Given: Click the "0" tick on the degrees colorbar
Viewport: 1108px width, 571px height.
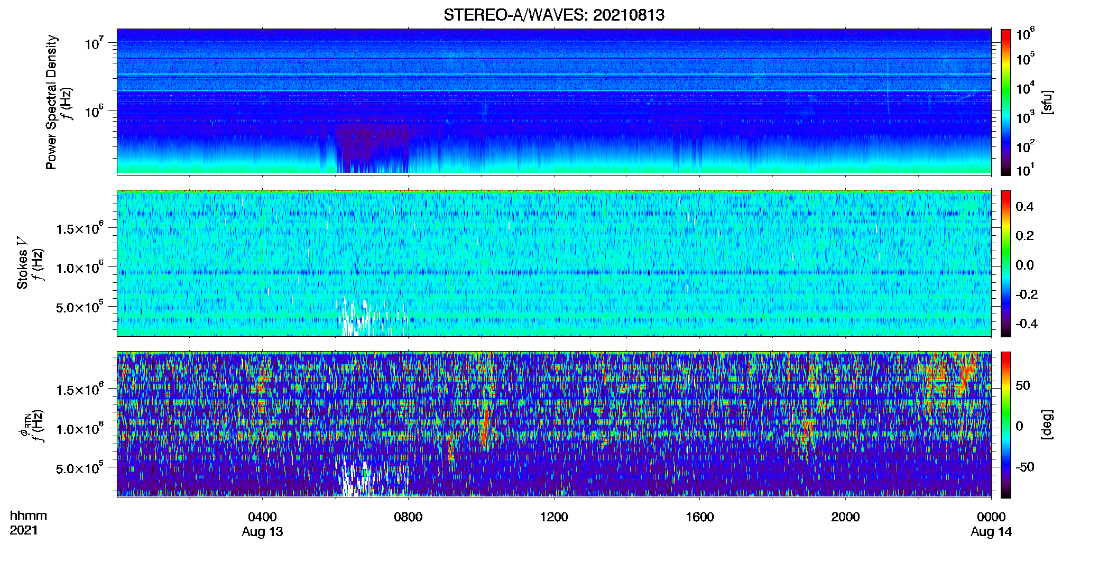Looking at the screenshot, I should [1019, 426].
